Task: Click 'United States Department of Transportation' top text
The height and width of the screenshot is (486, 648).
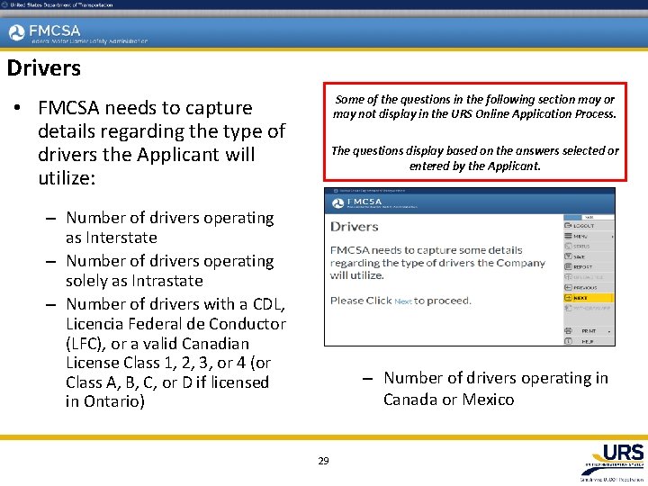Action: click(x=61, y=5)
